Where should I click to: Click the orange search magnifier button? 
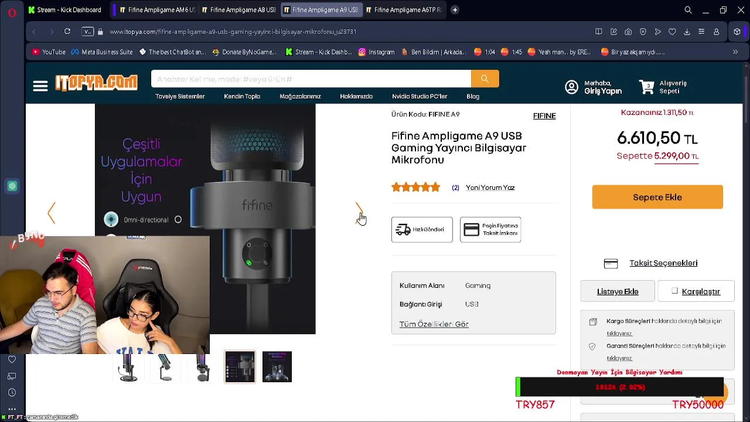tap(485, 79)
